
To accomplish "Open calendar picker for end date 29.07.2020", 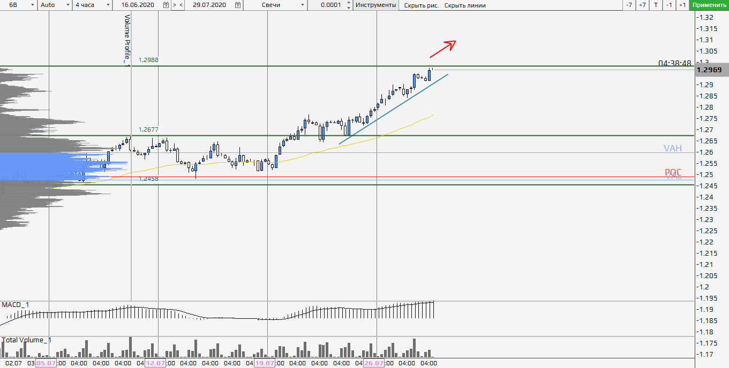I will (x=238, y=5).
